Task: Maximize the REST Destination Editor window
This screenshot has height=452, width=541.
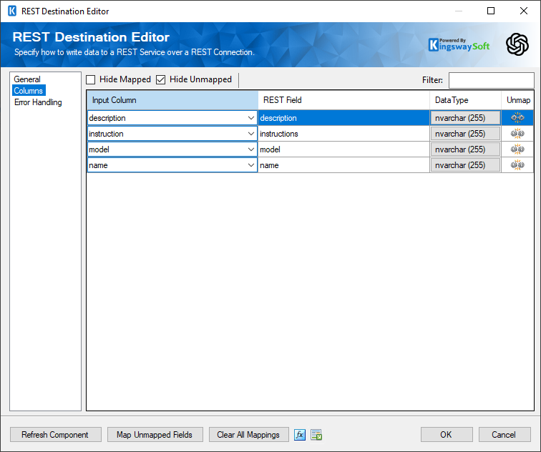Action: coord(491,11)
